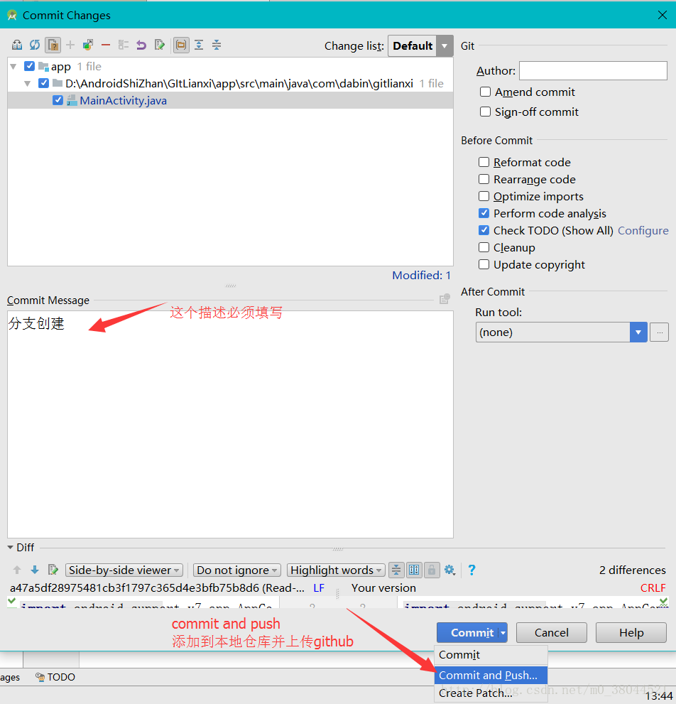Toggle Synchronize Scrolling icon in Diff toolbar
The image size is (676, 704).
click(x=414, y=570)
